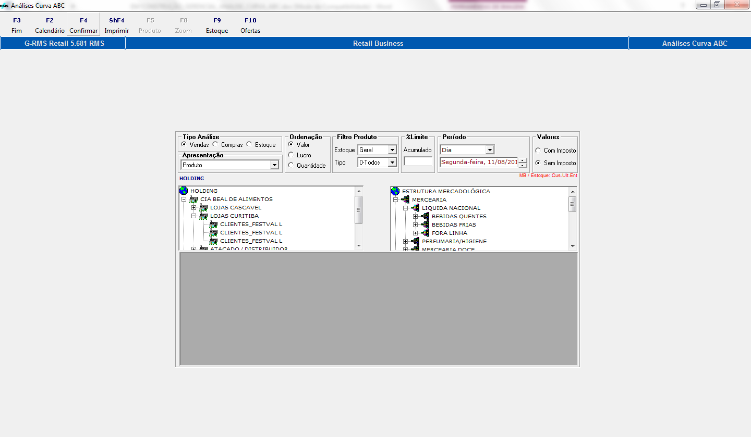This screenshot has height=437, width=751.
Task: Increase date with stepper up arrow
Action: pos(523,160)
